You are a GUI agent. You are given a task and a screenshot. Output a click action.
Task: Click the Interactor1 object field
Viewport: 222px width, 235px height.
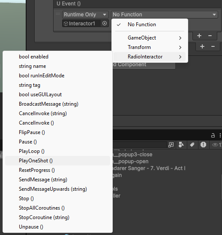coord(82,23)
